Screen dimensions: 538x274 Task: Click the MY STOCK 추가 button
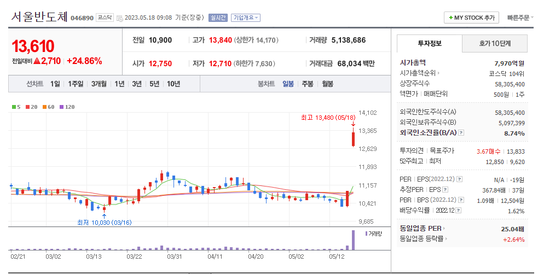pyautogui.click(x=471, y=18)
